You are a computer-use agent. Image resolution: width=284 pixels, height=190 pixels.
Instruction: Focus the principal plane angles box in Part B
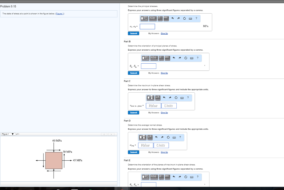pos(149,66)
